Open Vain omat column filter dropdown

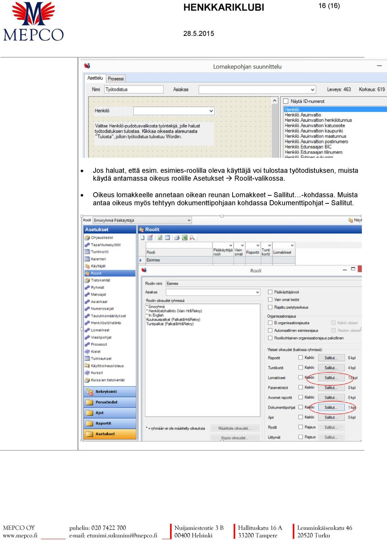(x=242, y=245)
